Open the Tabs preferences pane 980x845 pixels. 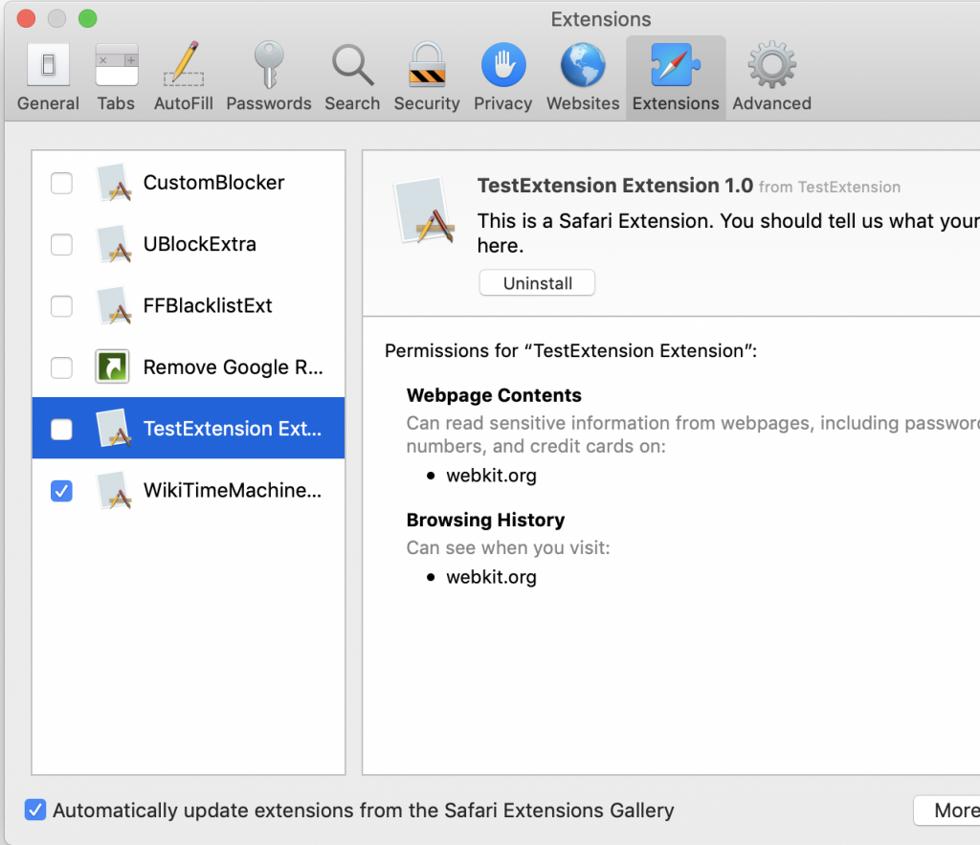tap(116, 78)
